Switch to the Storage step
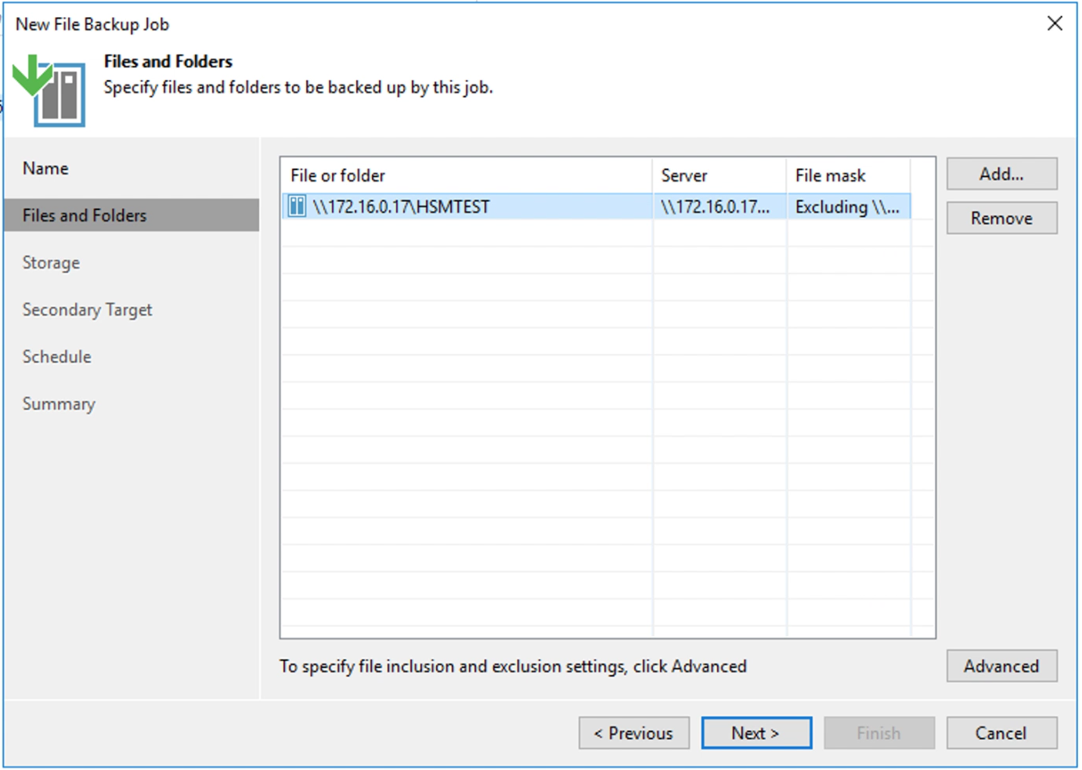This screenshot has width=1082, height=770. (x=51, y=262)
